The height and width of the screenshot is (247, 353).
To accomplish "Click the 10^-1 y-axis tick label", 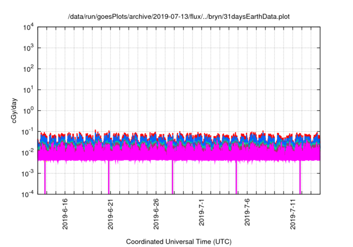I will click(x=29, y=131).
